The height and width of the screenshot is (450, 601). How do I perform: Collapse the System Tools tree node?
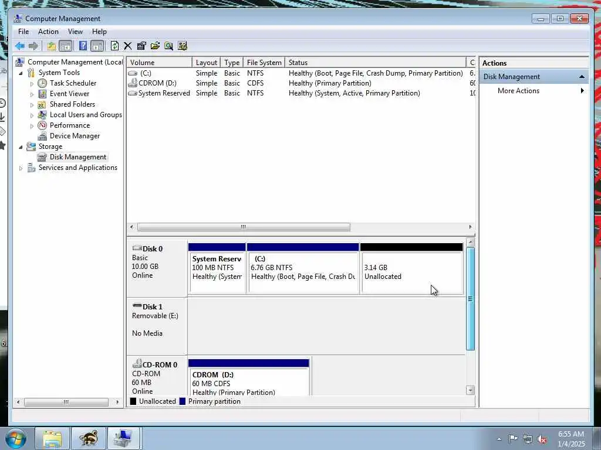pos(21,73)
